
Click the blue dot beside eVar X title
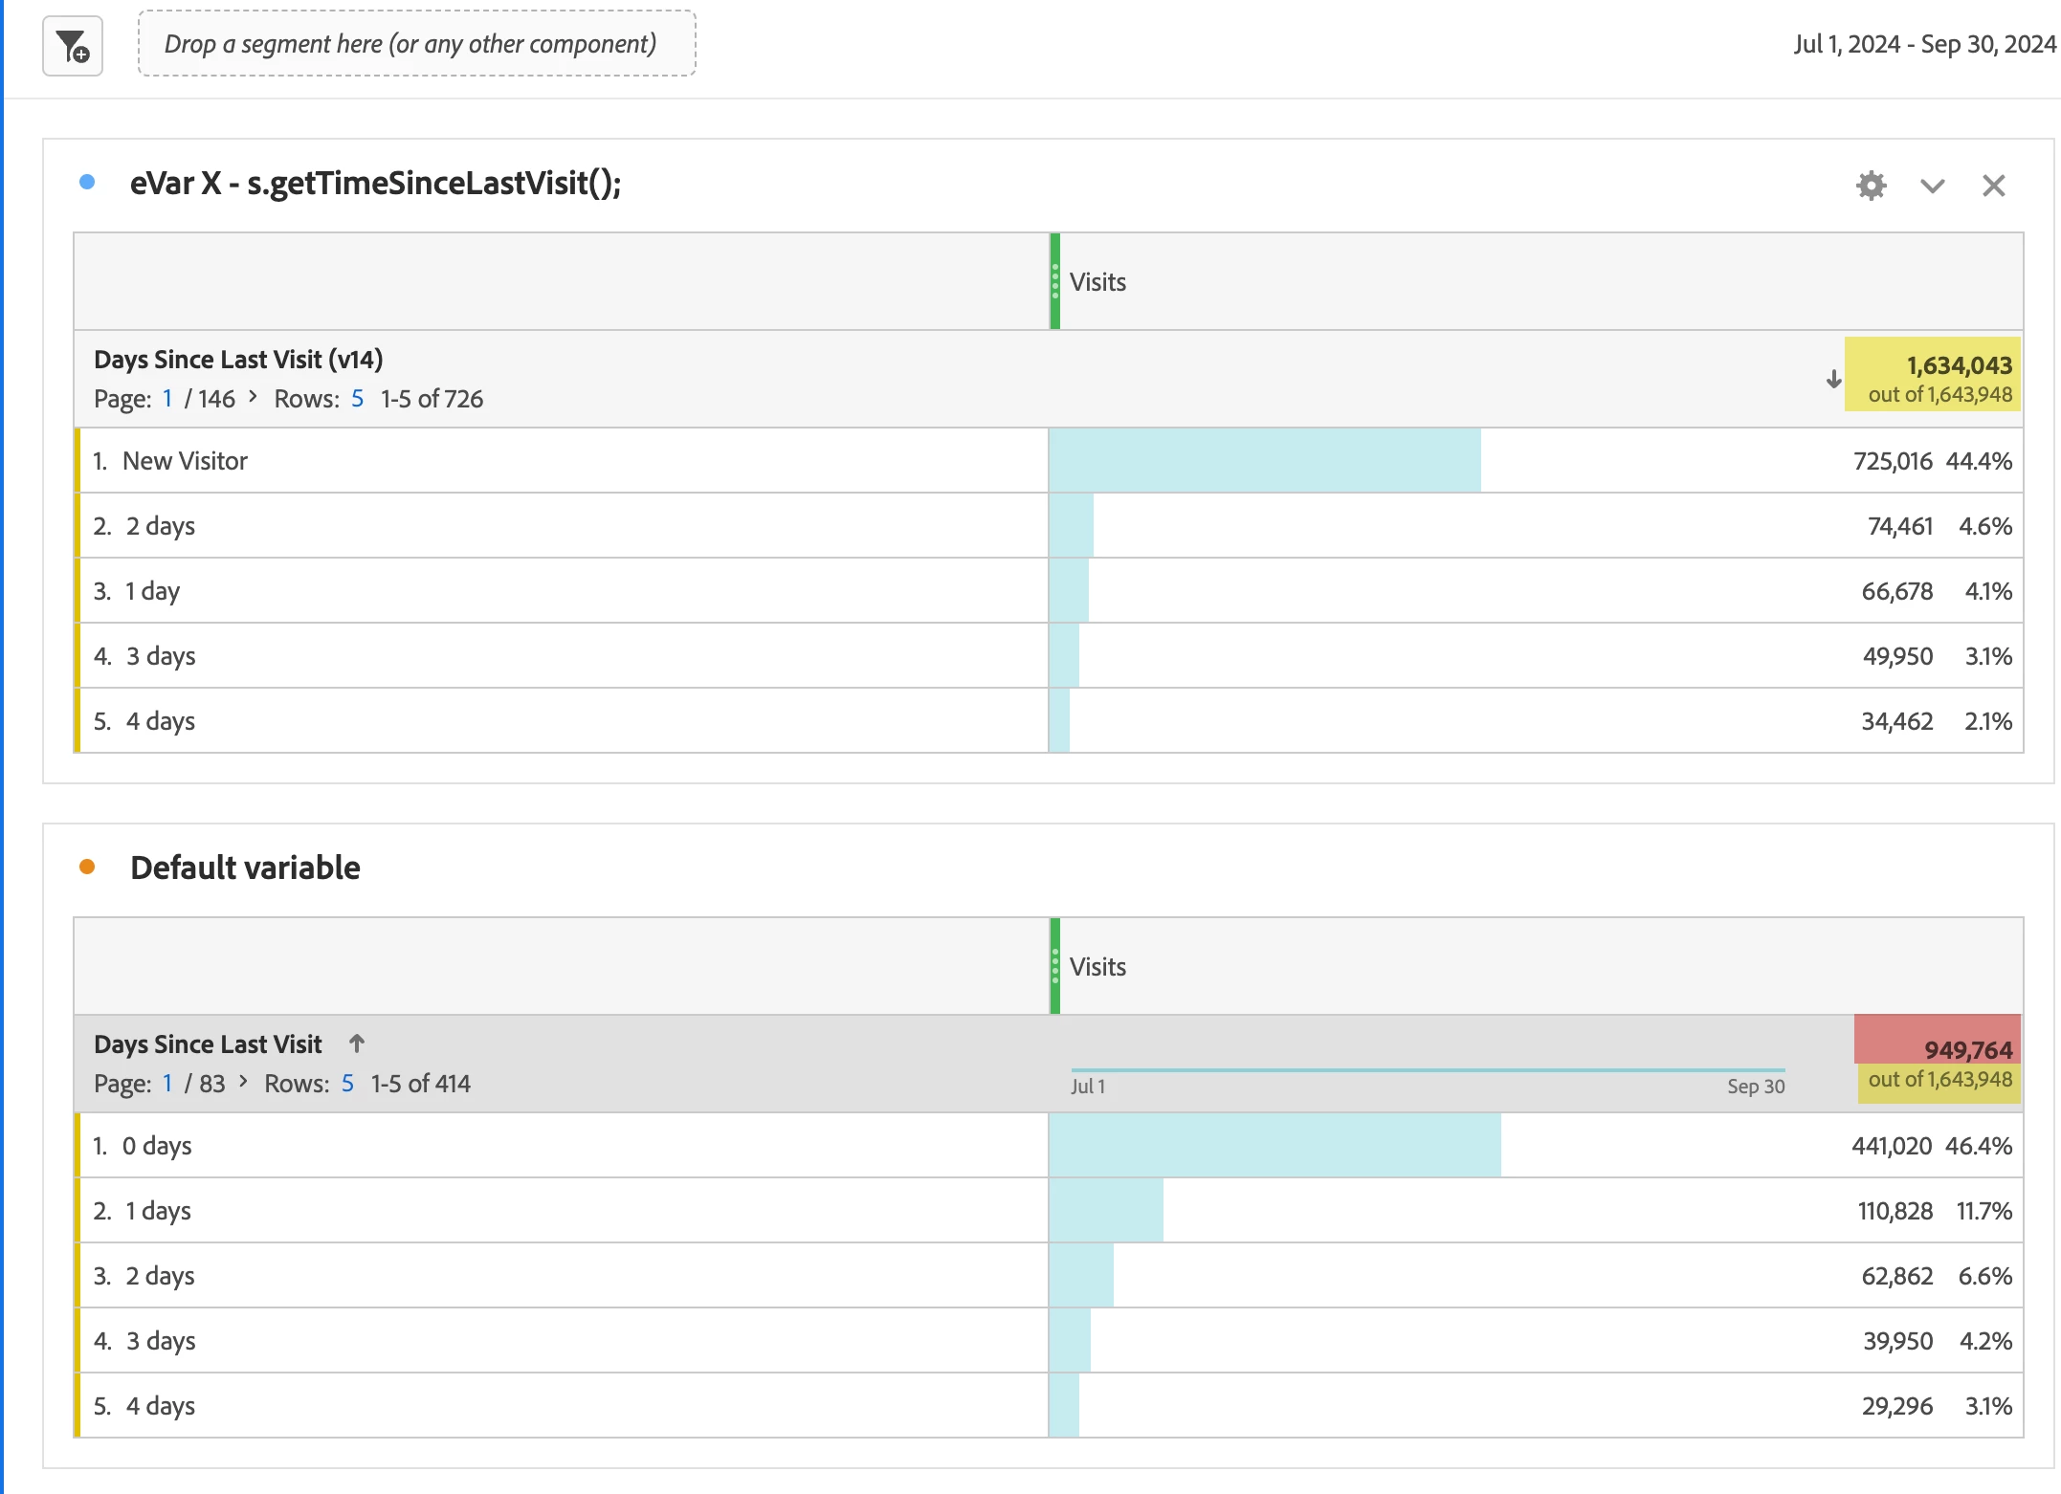pyautogui.click(x=87, y=182)
